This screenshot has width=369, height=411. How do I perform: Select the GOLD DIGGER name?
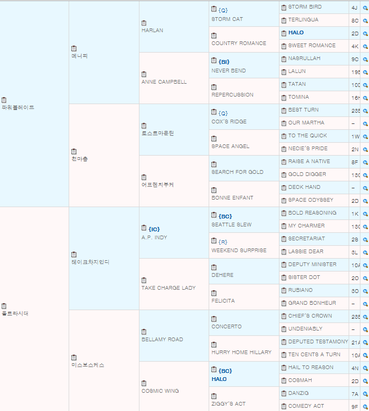click(307, 174)
